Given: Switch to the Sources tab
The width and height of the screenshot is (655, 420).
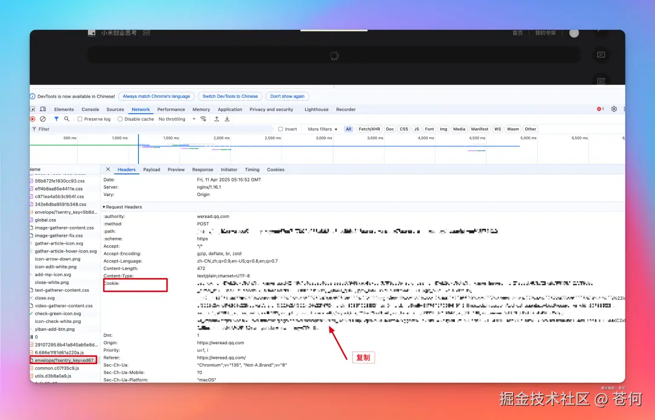Looking at the screenshot, I should 115,109.
